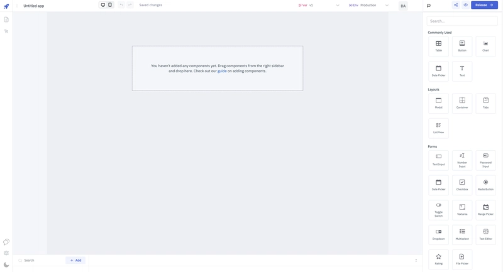Click the redo arrow

tap(130, 5)
